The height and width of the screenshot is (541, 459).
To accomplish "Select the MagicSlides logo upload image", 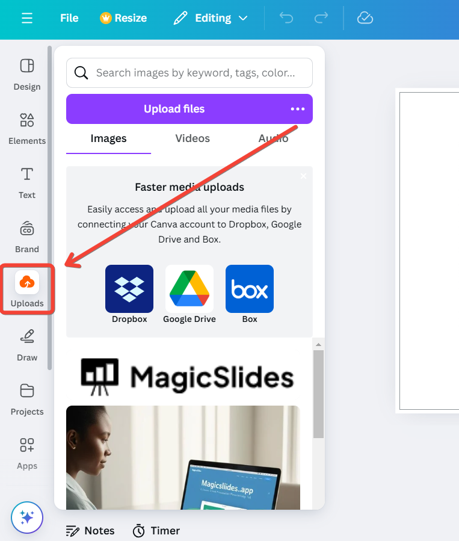I will (187, 377).
